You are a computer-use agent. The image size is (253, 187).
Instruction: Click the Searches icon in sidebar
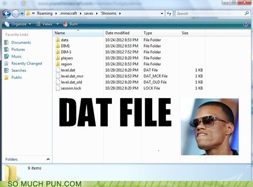pyautogui.click(x=7, y=70)
